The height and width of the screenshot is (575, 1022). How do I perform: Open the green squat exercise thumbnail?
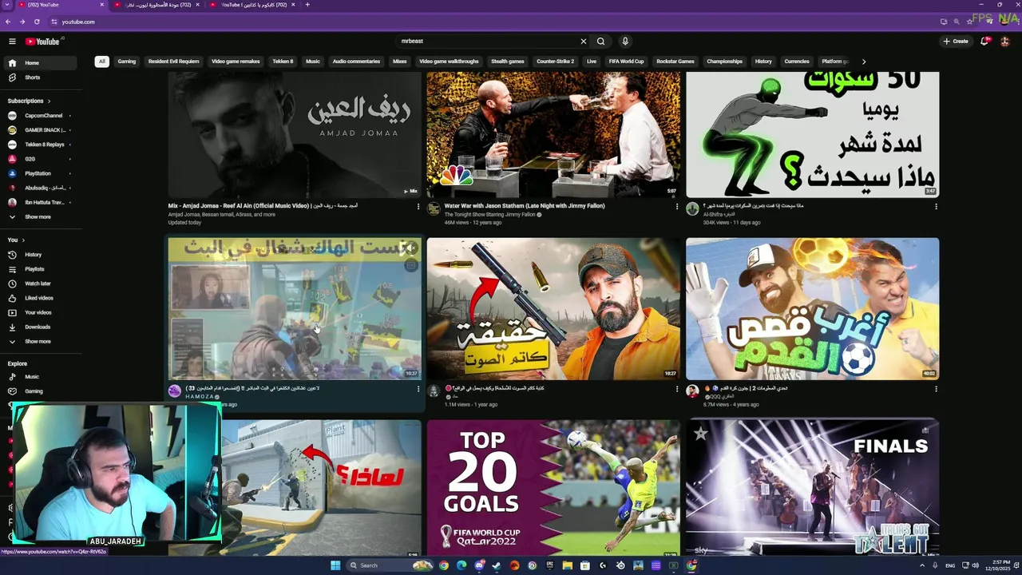coord(813,135)
